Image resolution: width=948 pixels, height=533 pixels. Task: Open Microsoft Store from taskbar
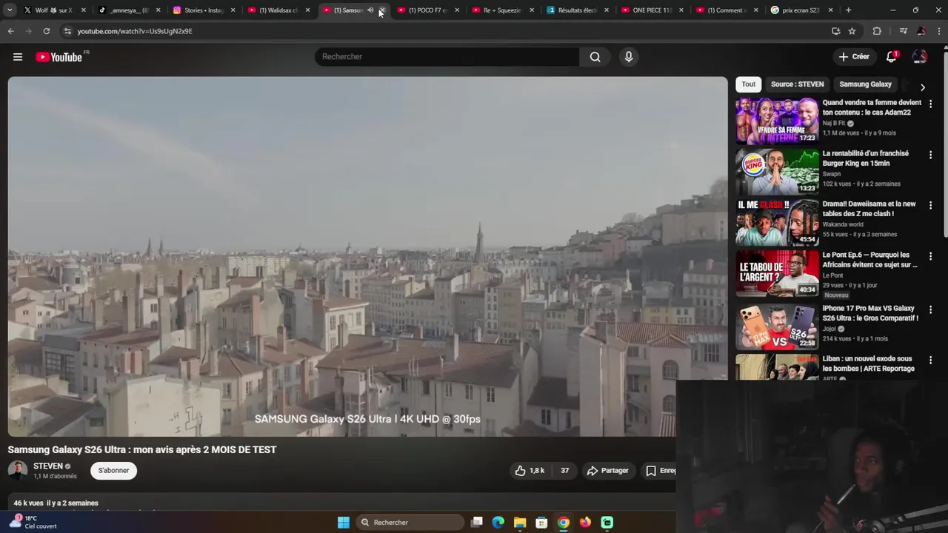(x=541, y=523)
